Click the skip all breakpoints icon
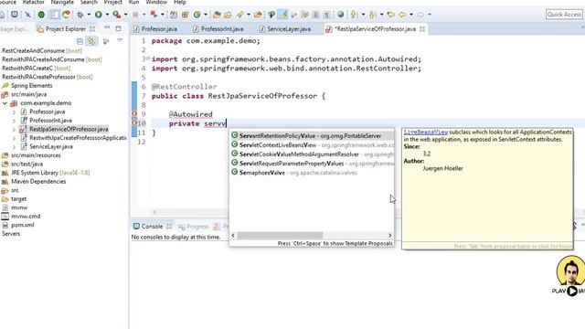Image resolution: width=585 pixels, height=329 pixels. tap(27, 15)
